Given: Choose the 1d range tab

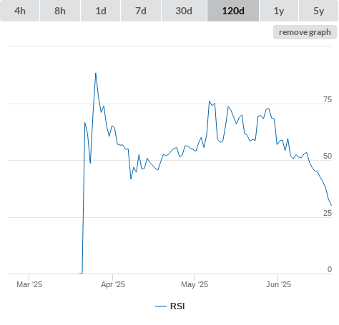Looking at the screenshot, I should coord(101,11).
